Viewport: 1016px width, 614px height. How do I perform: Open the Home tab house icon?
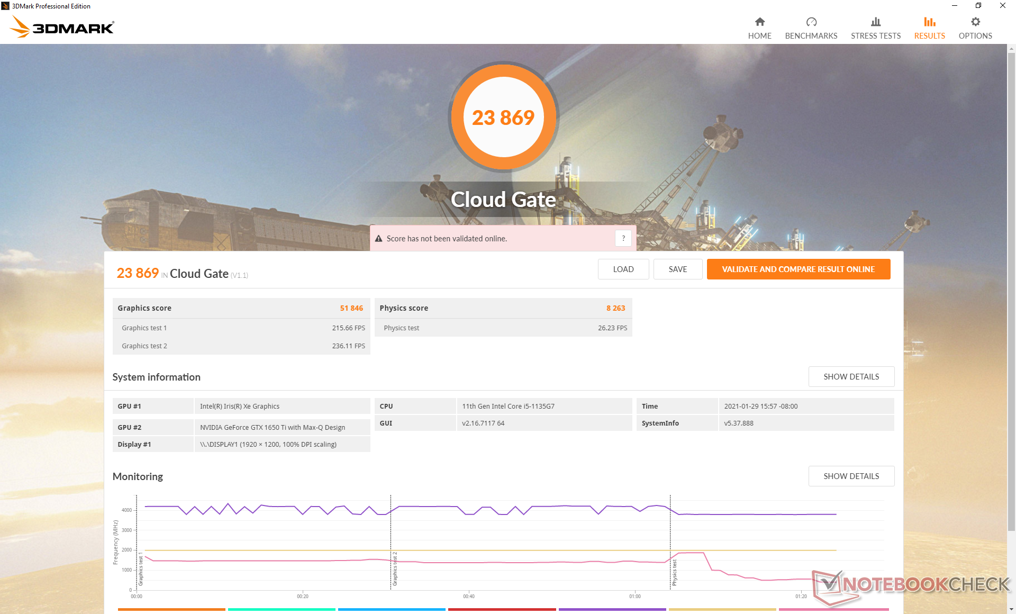(759, 22)
